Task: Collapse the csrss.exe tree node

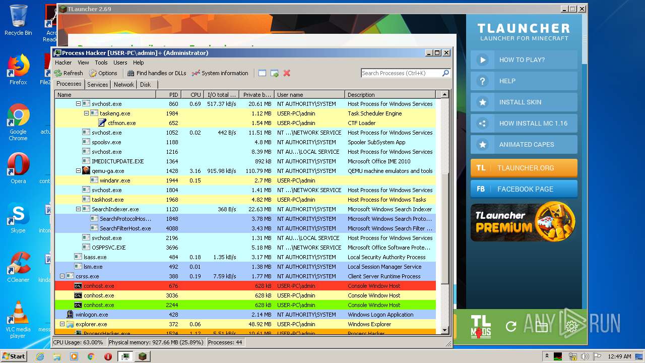Action: [62, 276]
